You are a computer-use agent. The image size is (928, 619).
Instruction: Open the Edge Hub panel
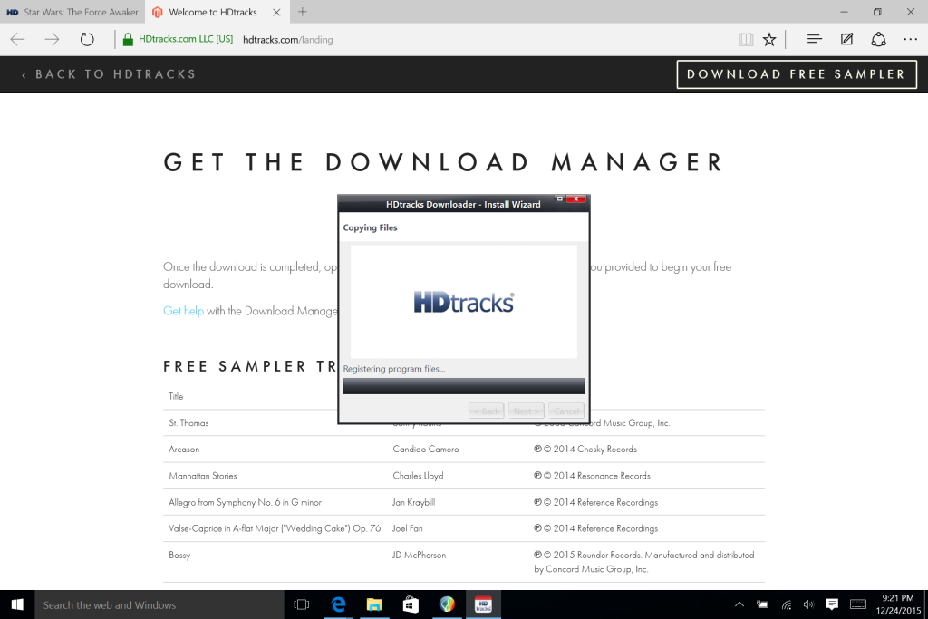(815, 39)
